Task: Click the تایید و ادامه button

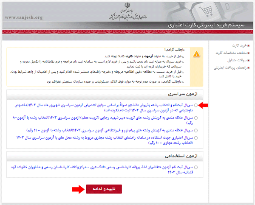Action: pos(104,189)
